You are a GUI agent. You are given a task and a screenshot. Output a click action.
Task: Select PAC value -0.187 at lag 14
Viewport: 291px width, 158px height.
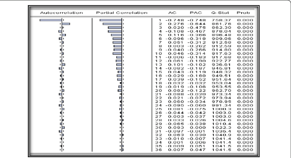click(197, 68)
